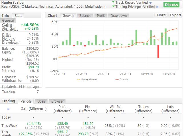Open the Profit chart tab
The height and width of the screenshot is (136, 194).
coord(101,16)
